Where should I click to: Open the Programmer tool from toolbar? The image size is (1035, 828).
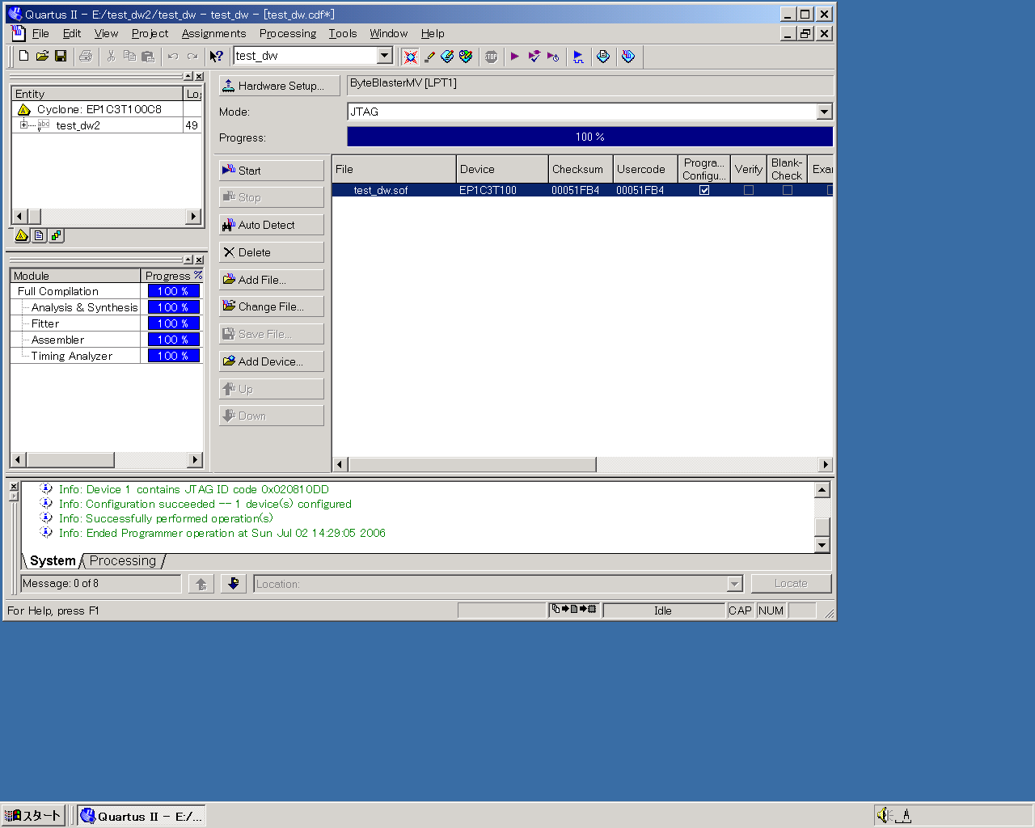click(x=628, y=57)
